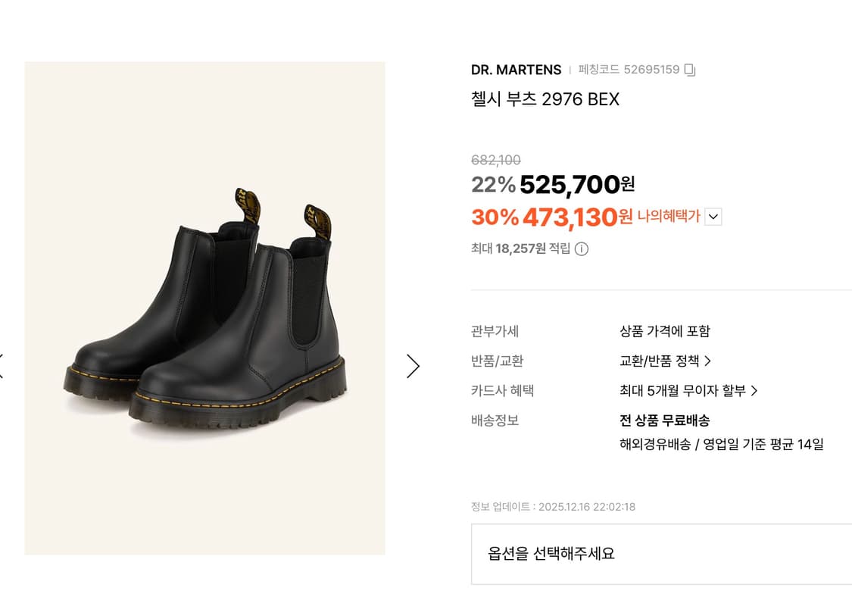This screenshot has width=852, height=597.
Task: Open the info tooltip beside 18,257원 적립
Action: (x=580, y=248)
